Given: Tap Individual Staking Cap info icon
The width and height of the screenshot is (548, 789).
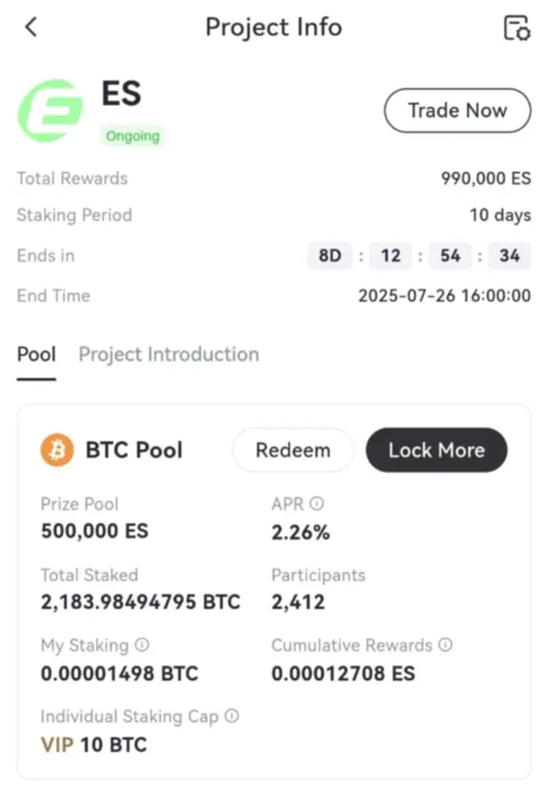Looking at the screenshot, I should 232,717.
